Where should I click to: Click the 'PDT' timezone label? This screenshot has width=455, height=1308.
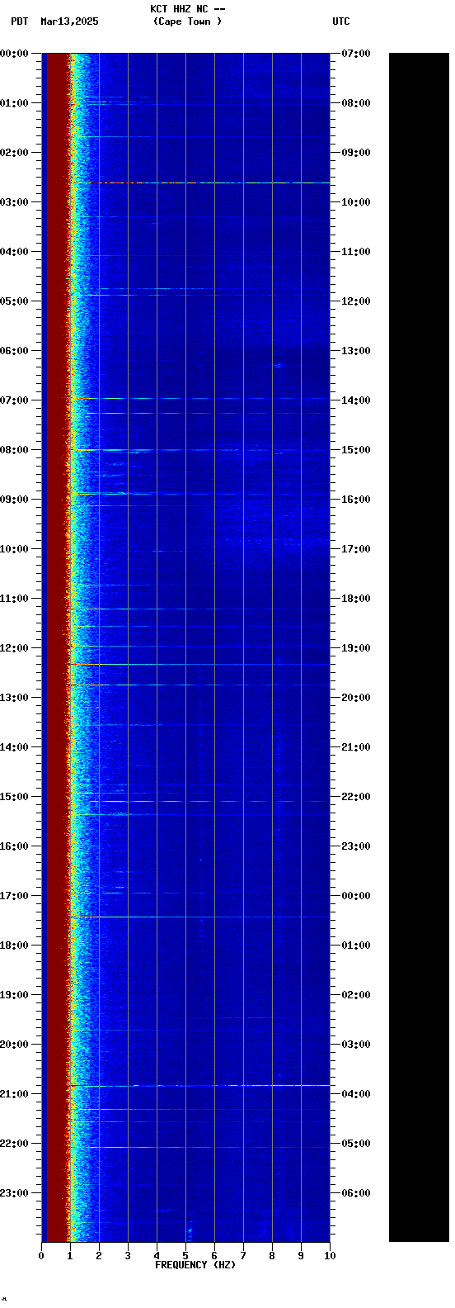coord(19,21)
